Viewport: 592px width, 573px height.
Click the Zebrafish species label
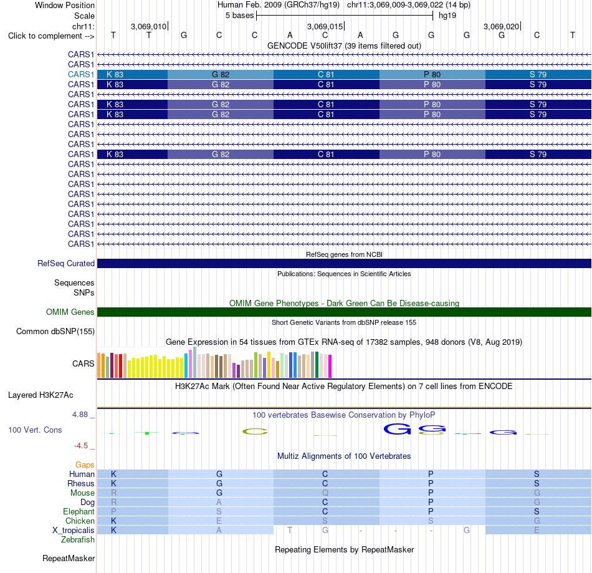click(78, 540)
